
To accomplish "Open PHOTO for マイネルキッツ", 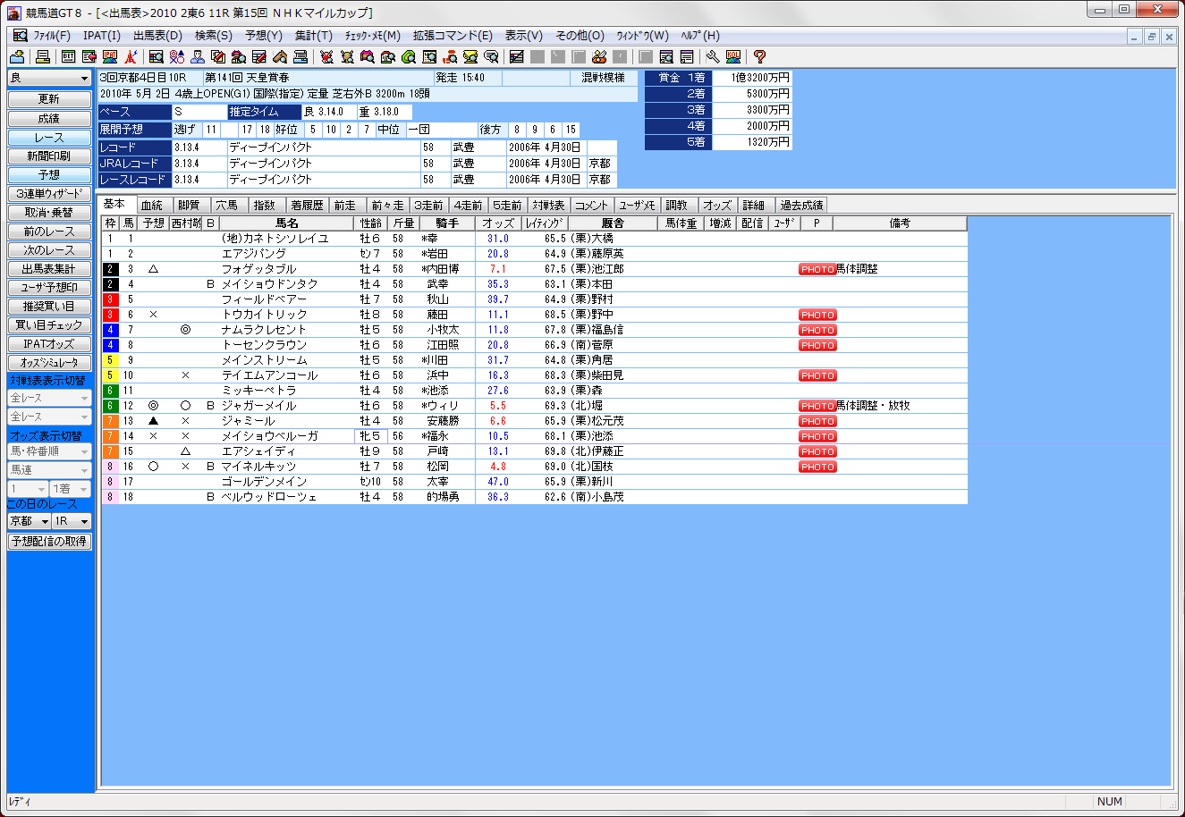I will [x=817, y=467].
